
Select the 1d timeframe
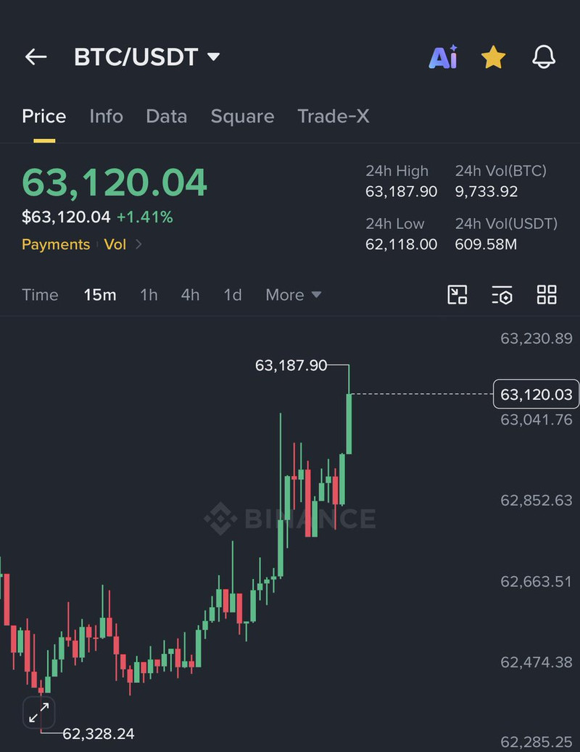(233, 294)
